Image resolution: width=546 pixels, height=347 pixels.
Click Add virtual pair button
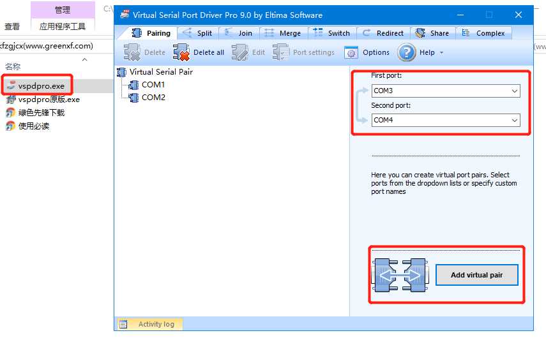(x=476, y=275)
